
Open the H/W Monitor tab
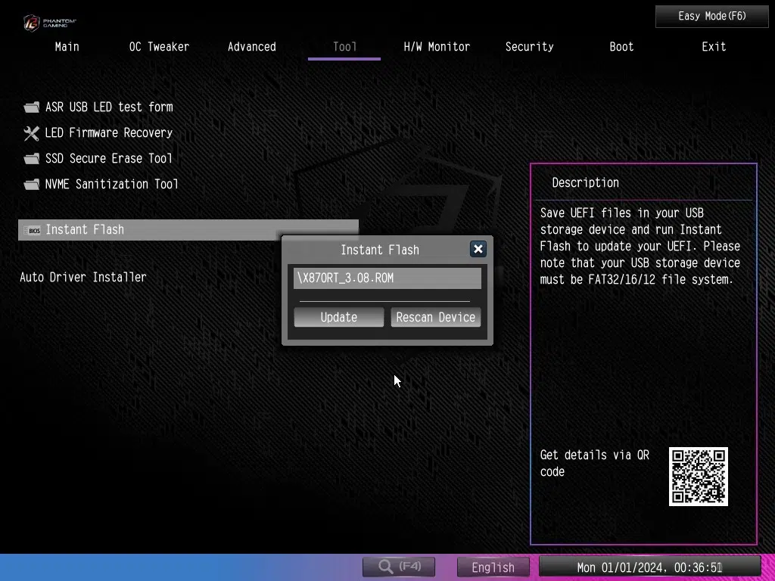tap(437, 47)
